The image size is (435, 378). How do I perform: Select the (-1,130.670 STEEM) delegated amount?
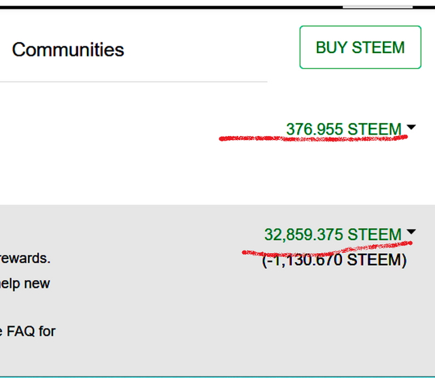(334, 260)
